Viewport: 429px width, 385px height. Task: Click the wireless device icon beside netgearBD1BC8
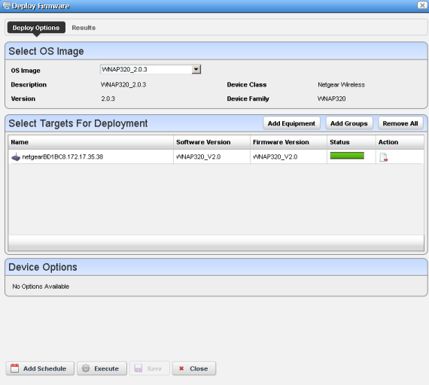(16, 157)
